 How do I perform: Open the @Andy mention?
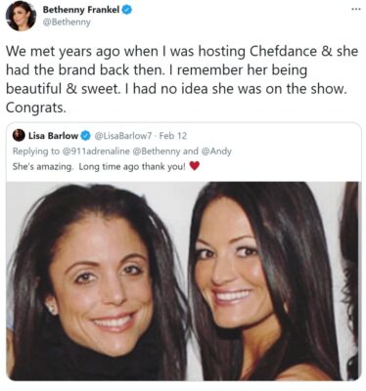pyautogui.click(x=216, y=152)
